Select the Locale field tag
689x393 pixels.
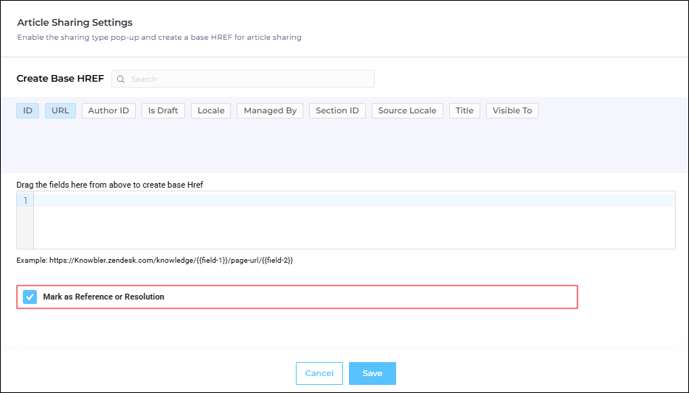click(211, 110)
